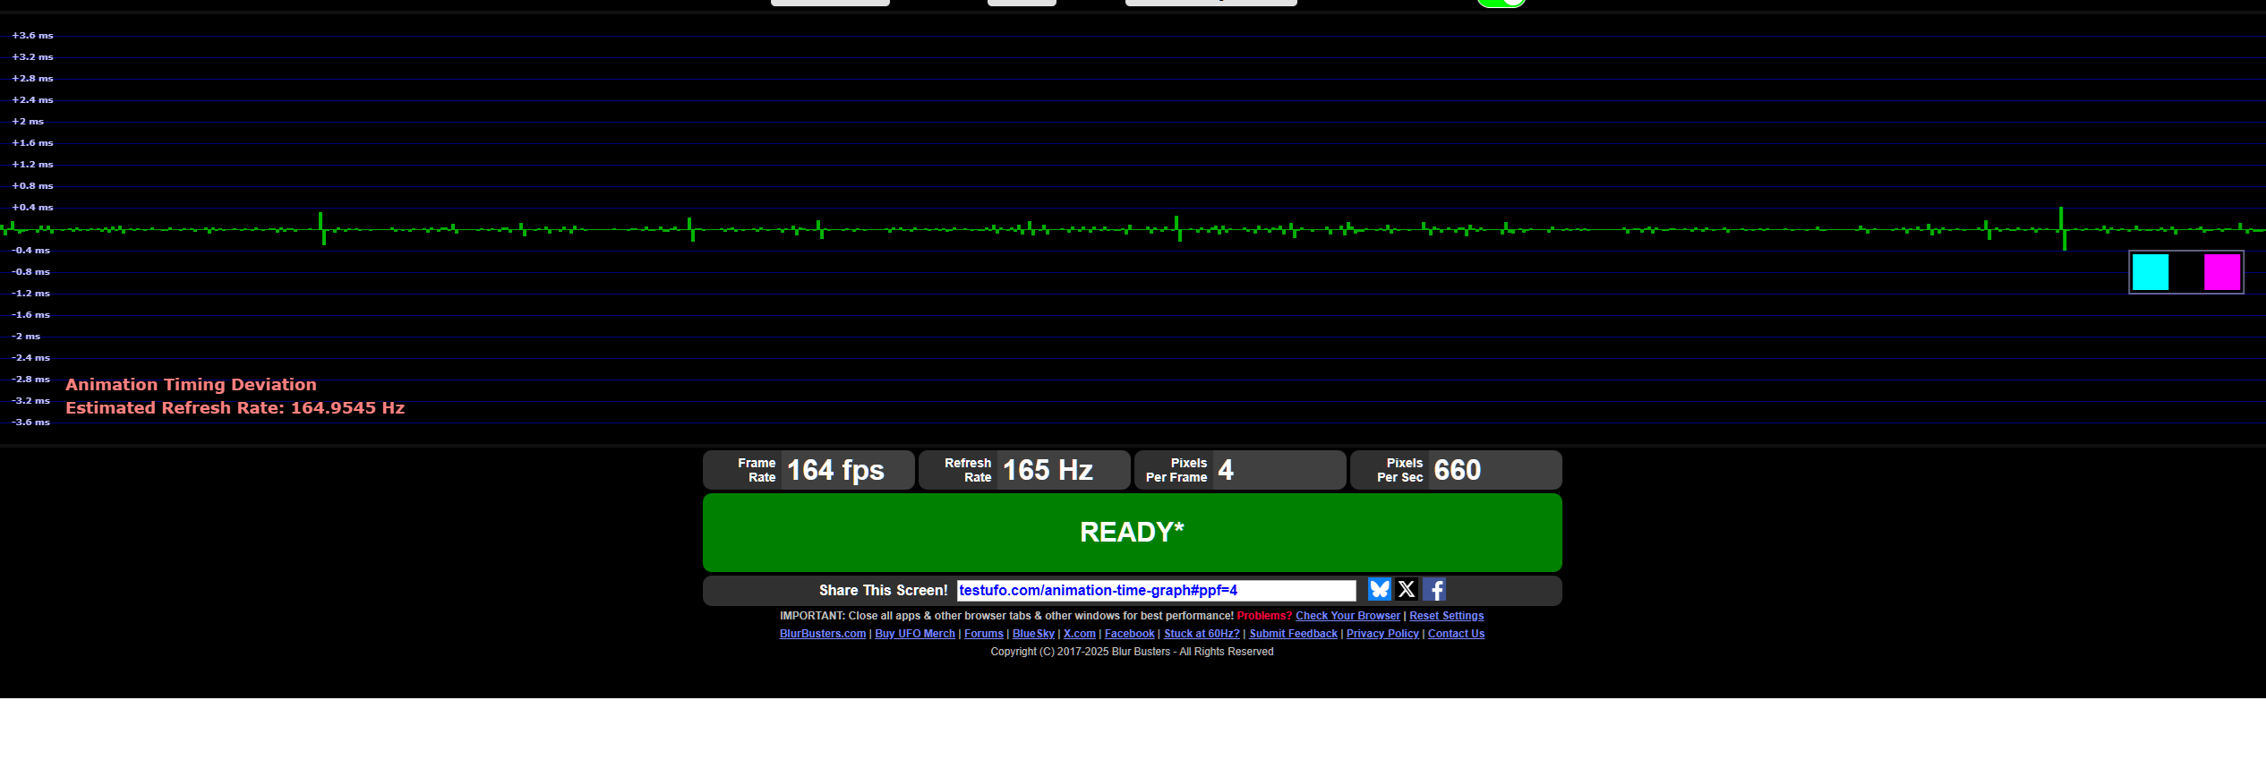Screen dimensions: 2266x760
Task: Click the Contact Us link
Action: point(1456,634)
